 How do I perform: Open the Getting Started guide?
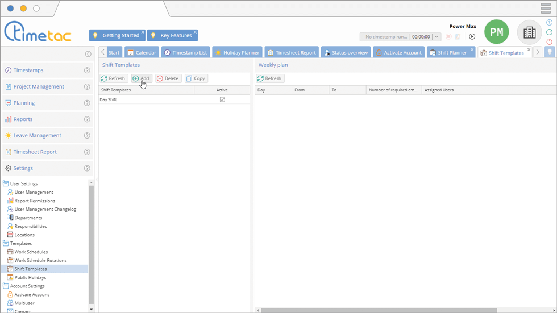tap(117, 35)
